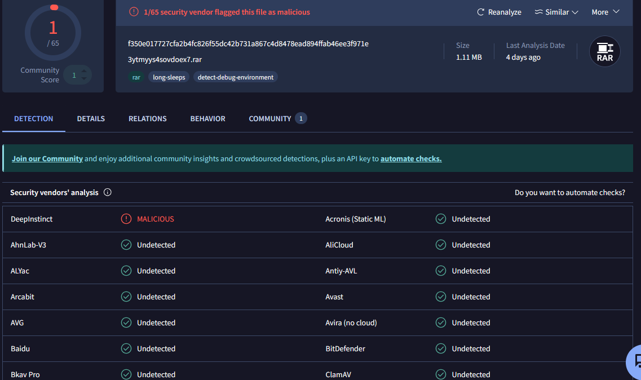The height and width of the screenshot is (380, 641).
Task: Click the Acronis (Static ML) vendor name
Action: pos(356,219)
